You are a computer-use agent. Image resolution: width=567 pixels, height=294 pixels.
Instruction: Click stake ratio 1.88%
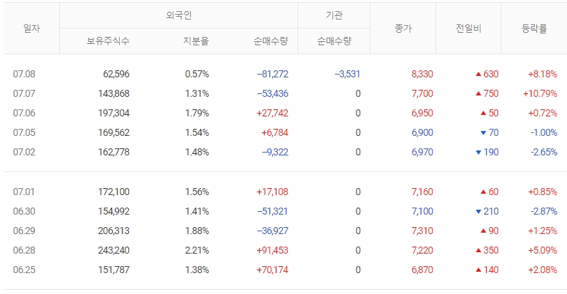(x=197, y=231)
